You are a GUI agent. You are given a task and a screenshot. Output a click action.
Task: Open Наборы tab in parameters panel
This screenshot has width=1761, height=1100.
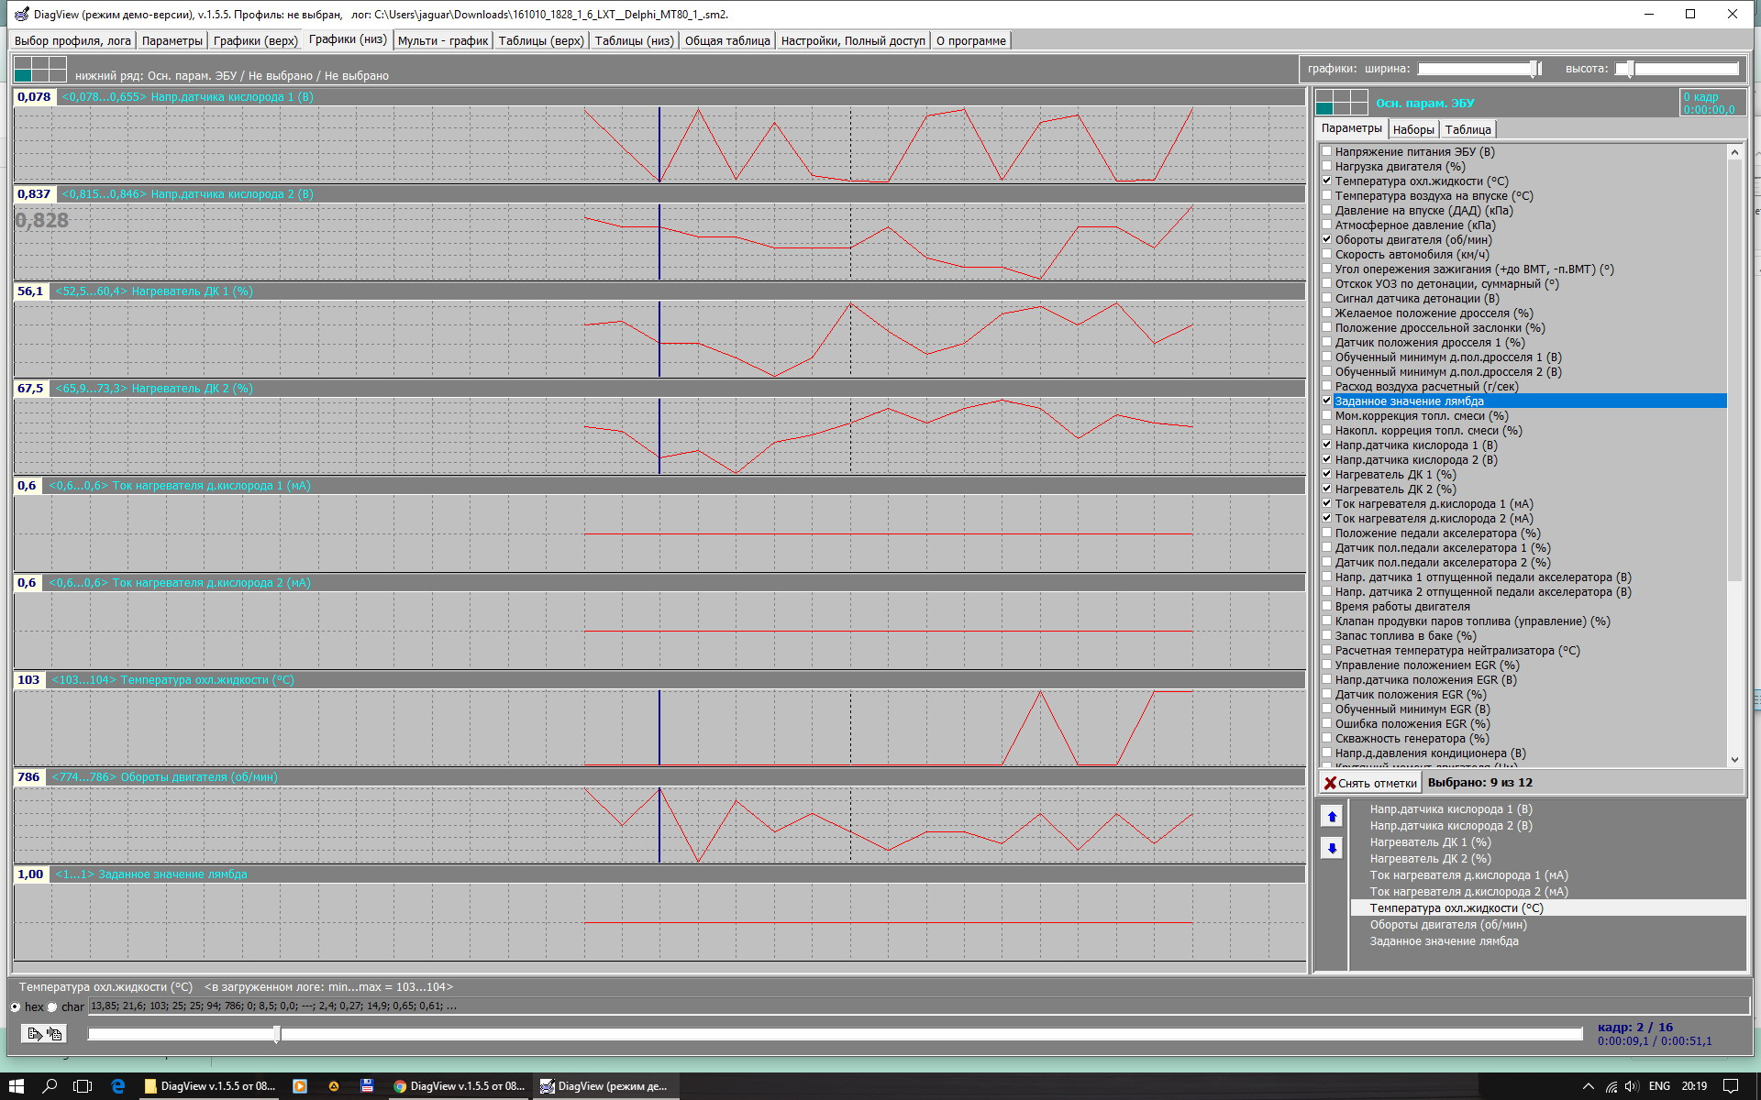point(1412,129)
